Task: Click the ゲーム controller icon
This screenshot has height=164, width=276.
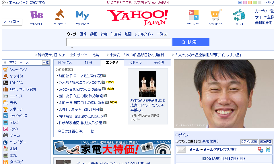Action: tap(6, 136)
